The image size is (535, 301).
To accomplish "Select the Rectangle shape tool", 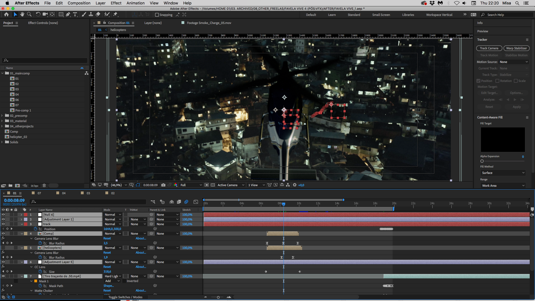I will (x=61, y=14).
